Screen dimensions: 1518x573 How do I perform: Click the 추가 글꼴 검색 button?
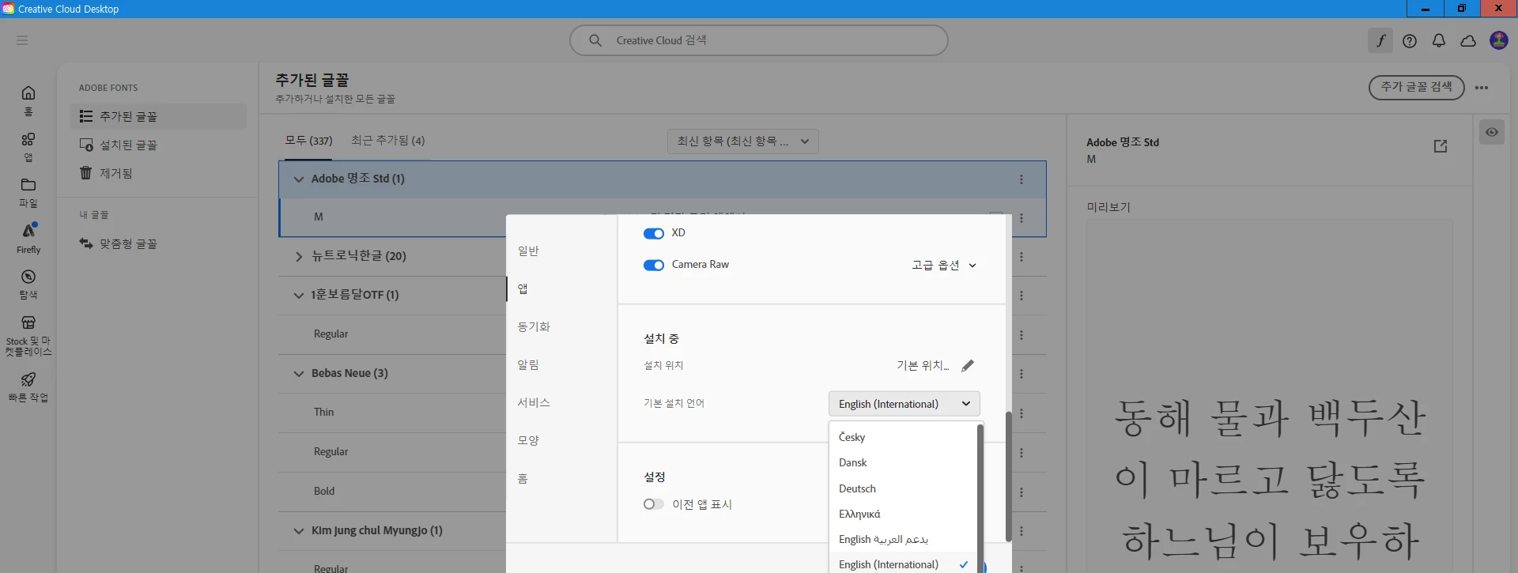[x=1416, y=87]
